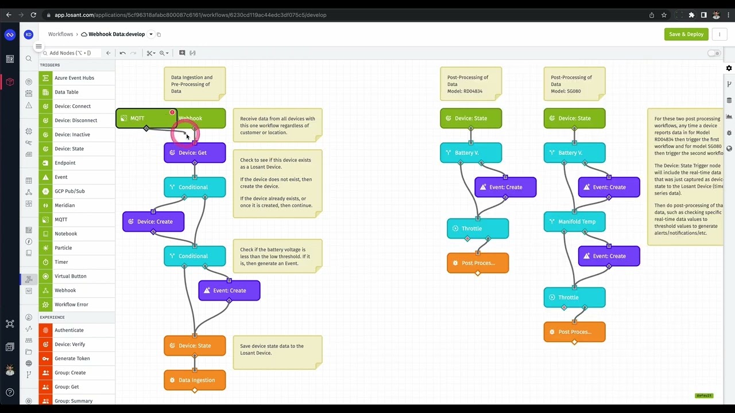
Task: Open the zoom level dropdown
Action: click(164, 53)
